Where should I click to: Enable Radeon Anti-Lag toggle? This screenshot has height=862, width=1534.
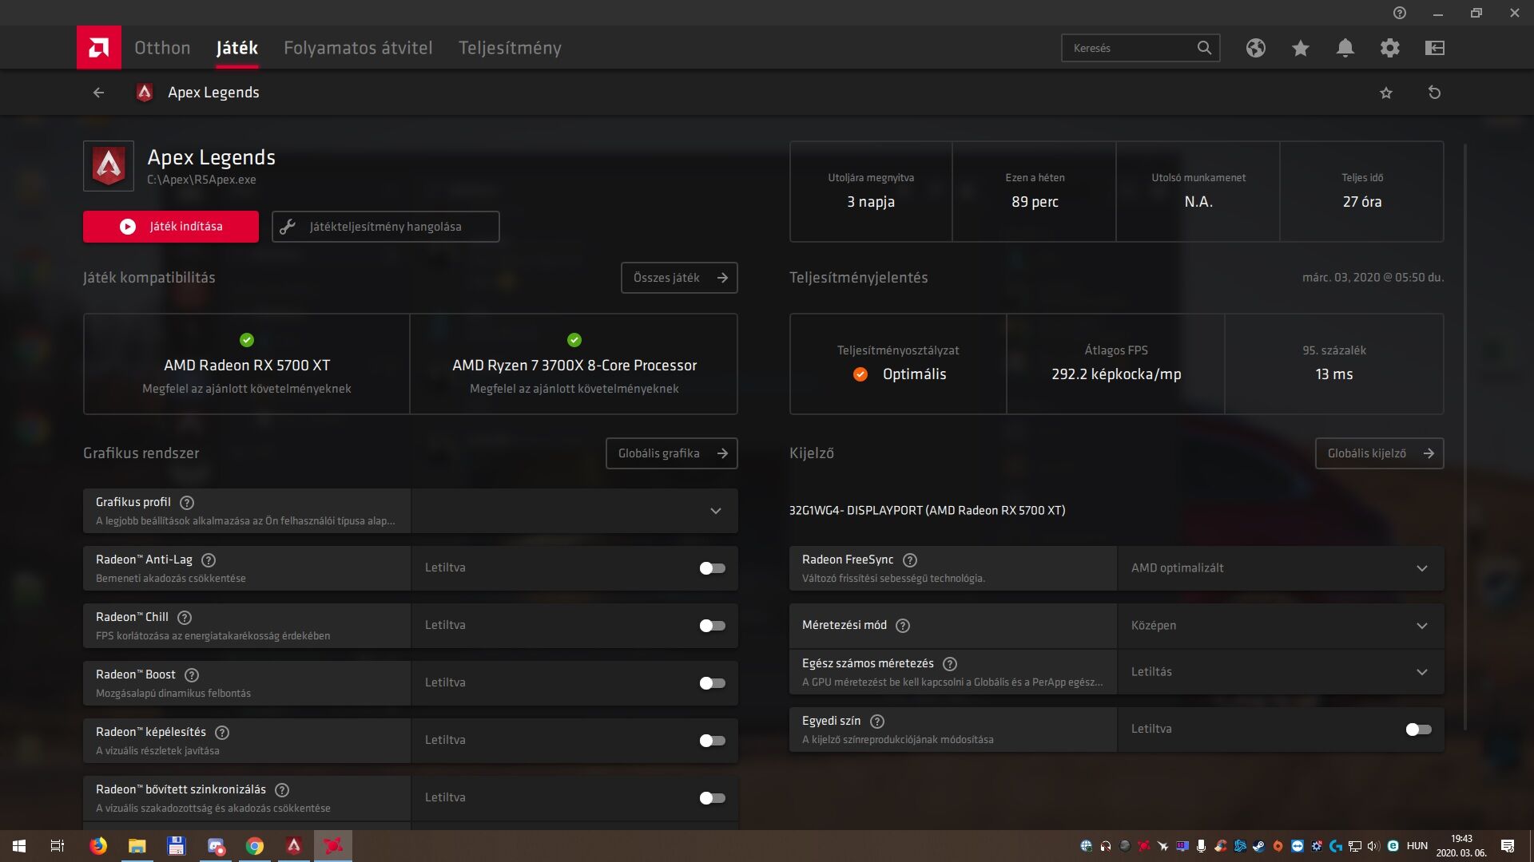pos(713,568)
